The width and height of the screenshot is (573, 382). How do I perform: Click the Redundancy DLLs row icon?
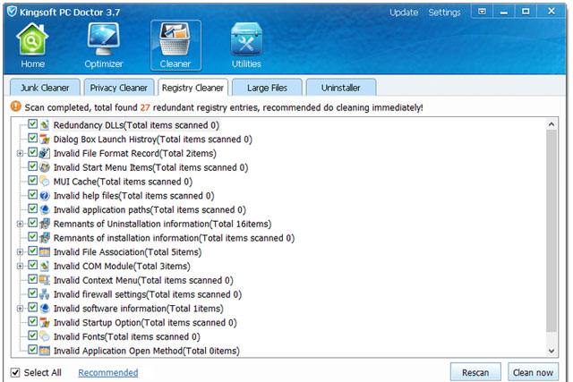[x=44, y=125]
